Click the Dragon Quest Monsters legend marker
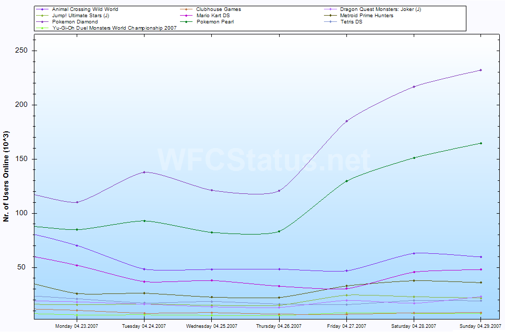 coord(331,9)
